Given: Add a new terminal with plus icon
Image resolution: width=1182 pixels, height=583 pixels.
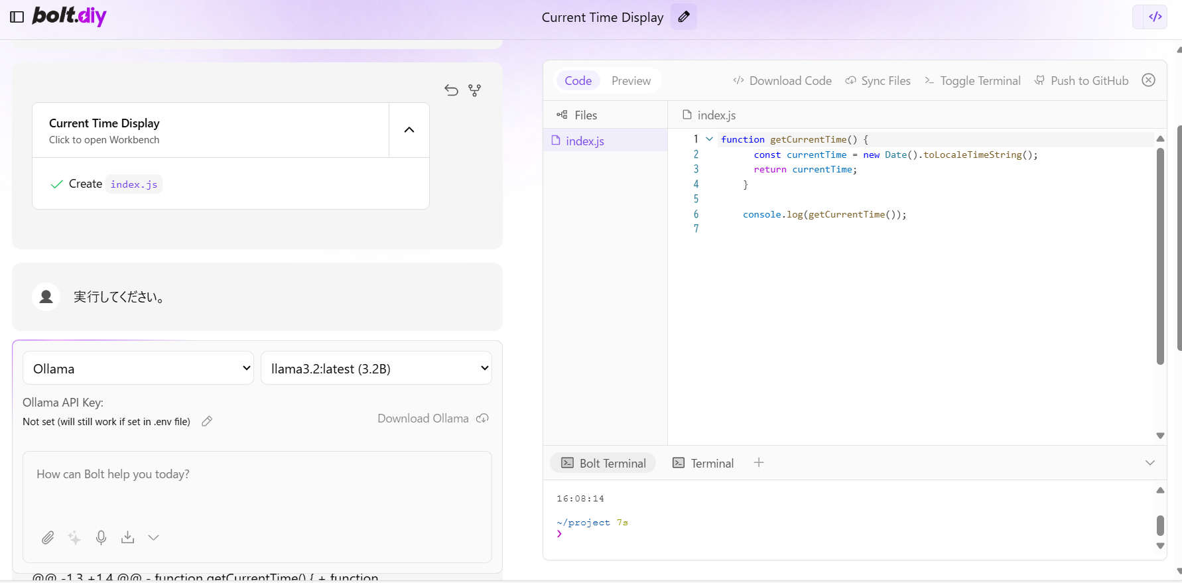Looking at the screenshot, I should (x=759, y=462).
